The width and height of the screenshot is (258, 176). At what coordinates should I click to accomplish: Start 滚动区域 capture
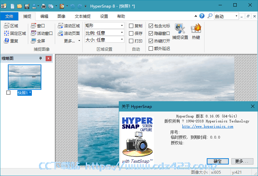tap(69, 26)
